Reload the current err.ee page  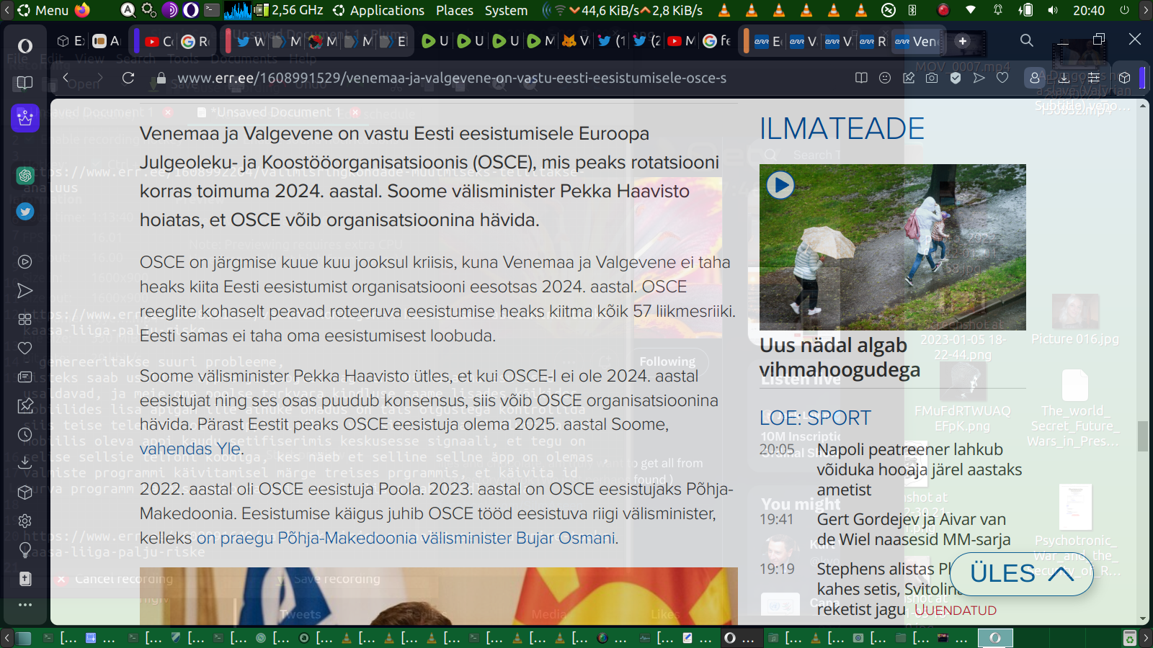coord(128,78)
